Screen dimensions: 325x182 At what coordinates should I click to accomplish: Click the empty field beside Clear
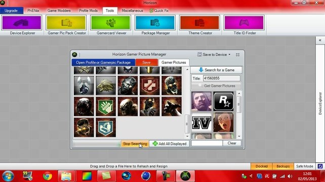click(x=207, y=143)
